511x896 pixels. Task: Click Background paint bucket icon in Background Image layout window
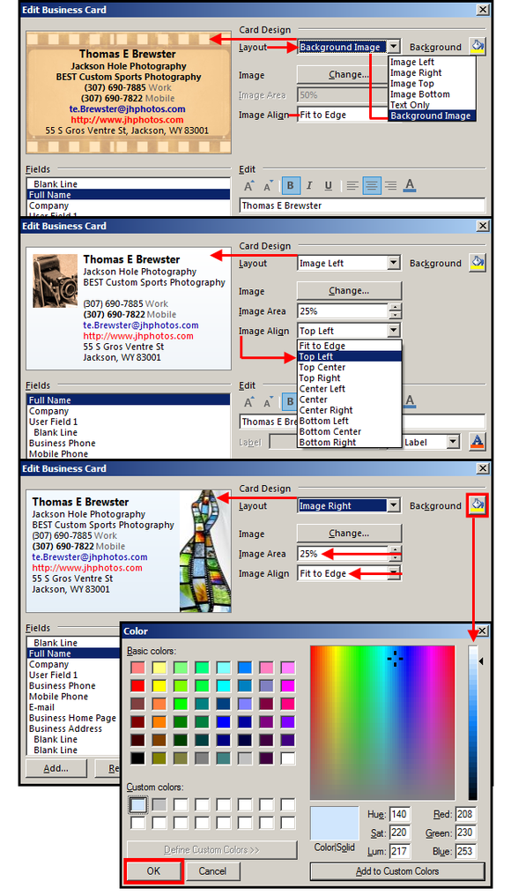point(478,46)
